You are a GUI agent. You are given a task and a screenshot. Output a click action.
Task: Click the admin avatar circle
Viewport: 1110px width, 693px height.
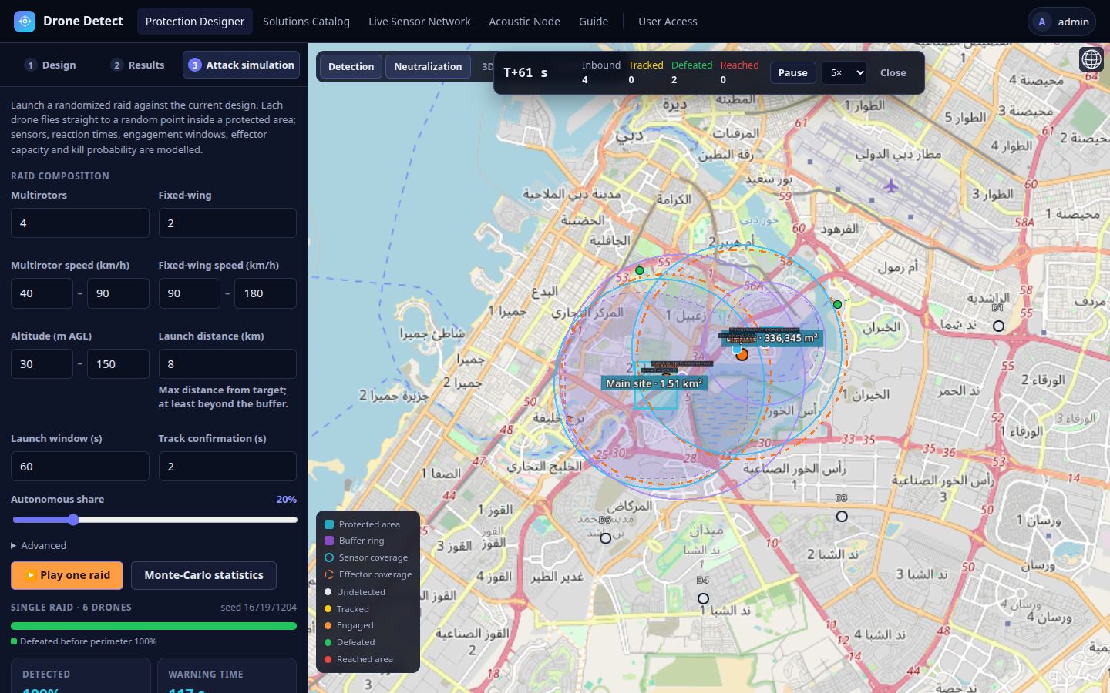(1042, 22)
